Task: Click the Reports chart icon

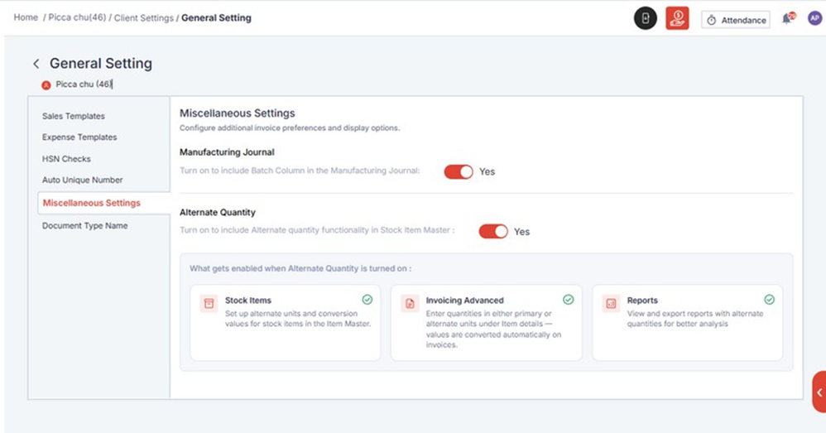Action: [611, 304]
